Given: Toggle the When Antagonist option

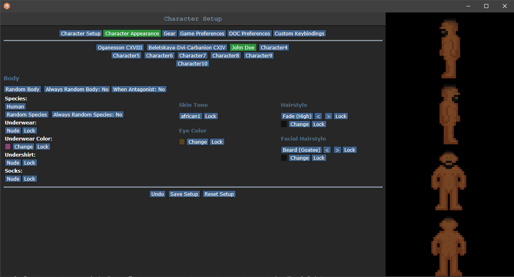Looking at the screenshot, I should (x=139, y=90).
